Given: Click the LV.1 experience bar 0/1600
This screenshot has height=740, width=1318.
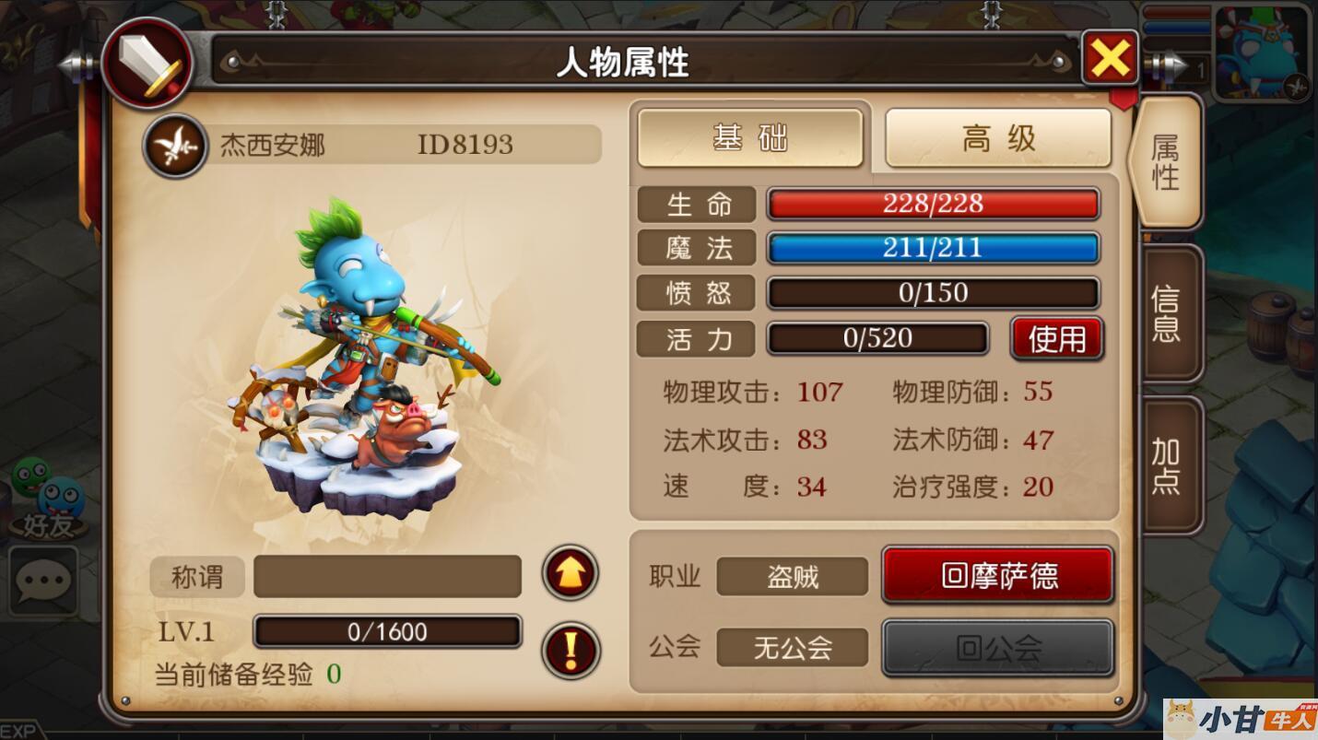Looking at the screenshot, I should point(387,631).
